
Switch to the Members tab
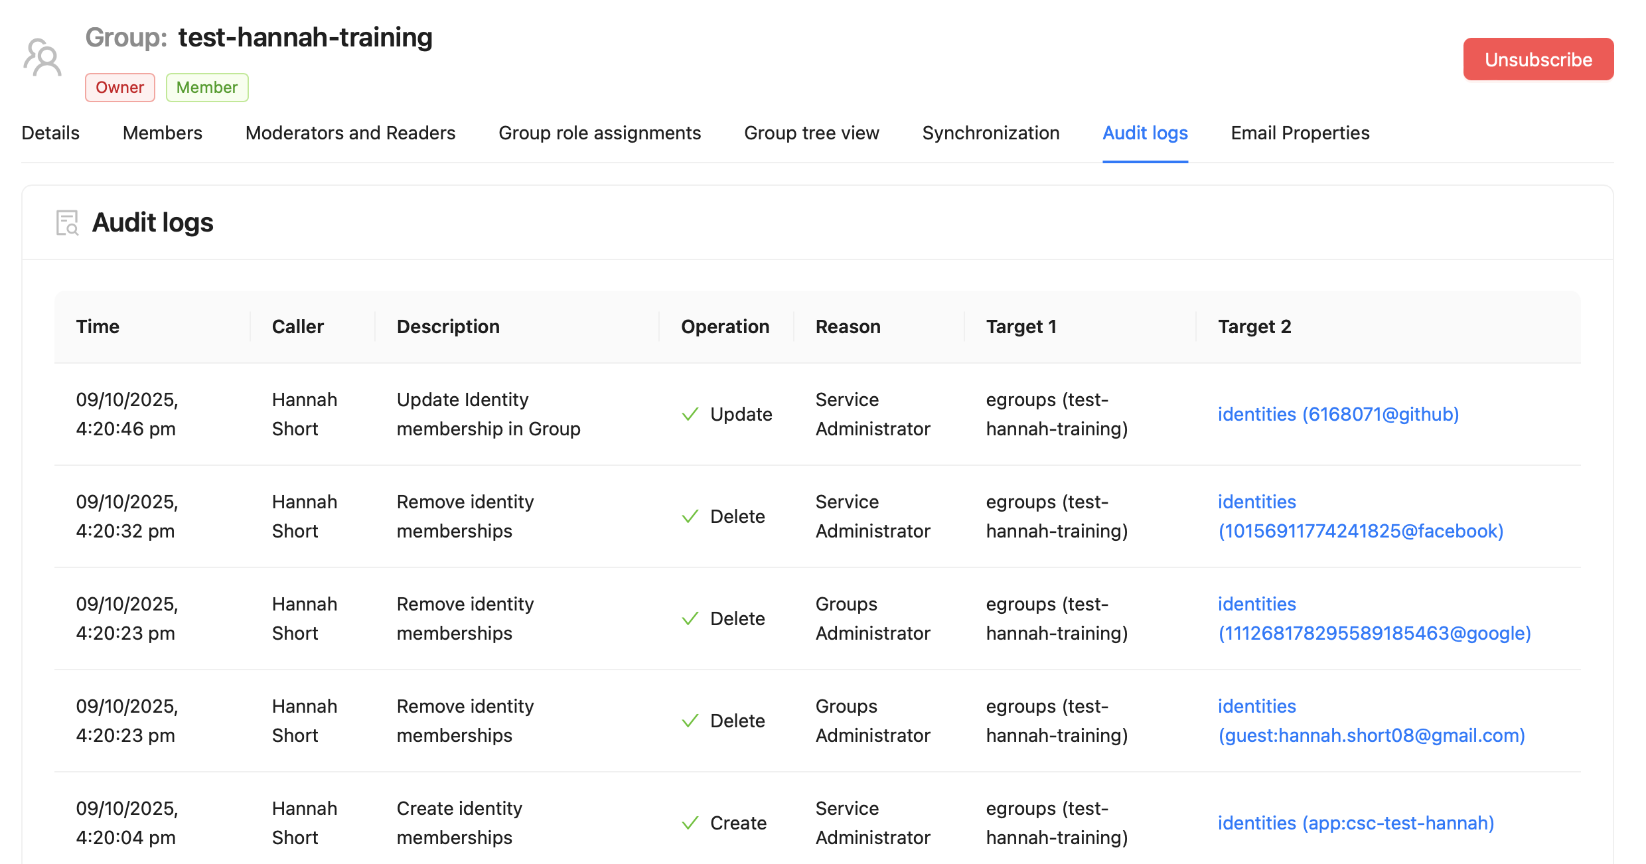pyautogui.click(x=163, y=133)
